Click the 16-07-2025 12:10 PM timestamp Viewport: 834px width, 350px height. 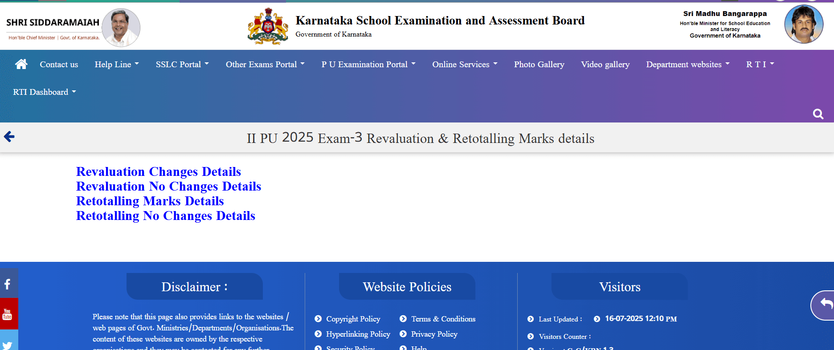pos(641,319)
